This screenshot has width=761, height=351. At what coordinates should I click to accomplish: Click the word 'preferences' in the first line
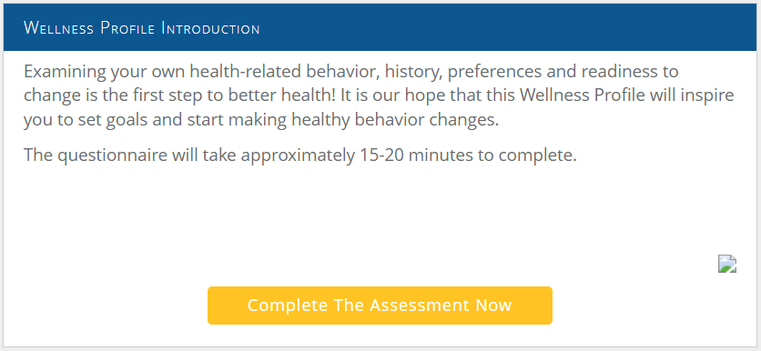[x=494, y=72]
